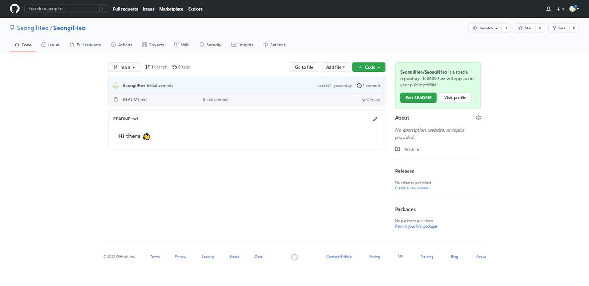Click the search or jump to field

point(65,9)
